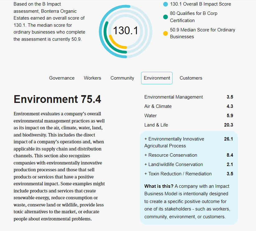Screen dimensions: 256x231
Task: Click the 8.4 Resource Conservation score
Action: [230, 155]
